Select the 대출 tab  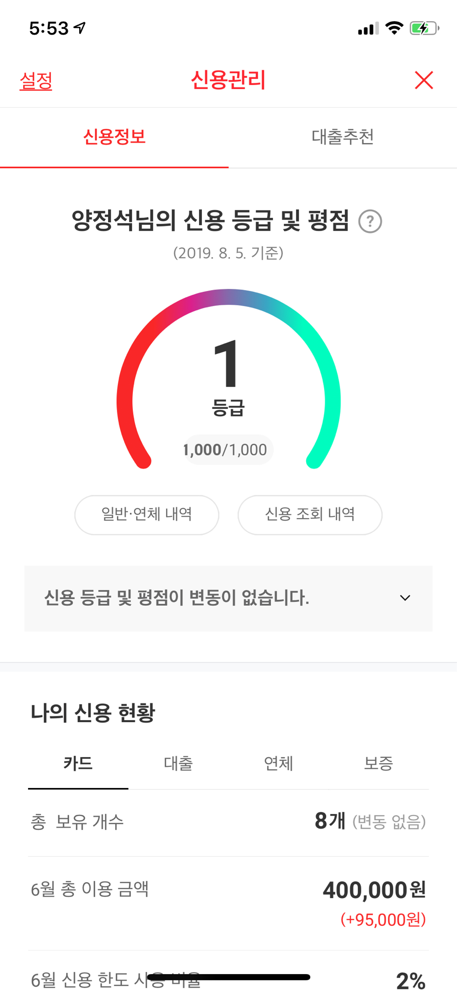point(178,764)
